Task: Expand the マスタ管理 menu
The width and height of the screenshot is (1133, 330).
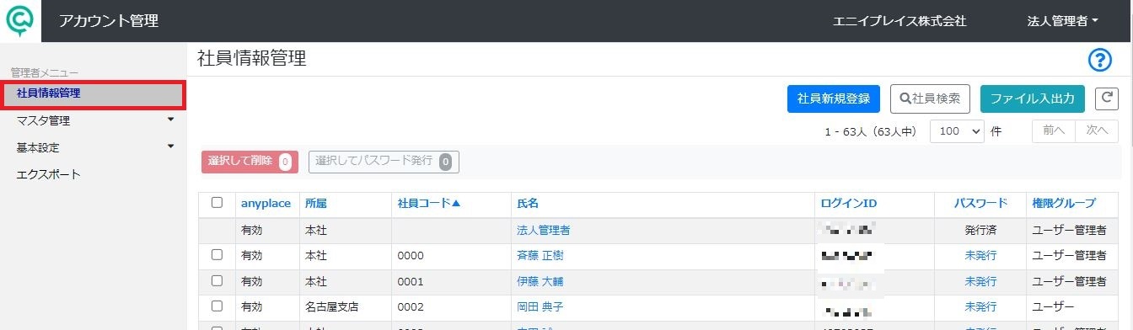Action: 94,120
